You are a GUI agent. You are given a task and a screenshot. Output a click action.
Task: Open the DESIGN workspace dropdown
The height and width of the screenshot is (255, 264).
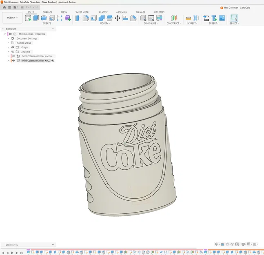click(x=12, y=18)
